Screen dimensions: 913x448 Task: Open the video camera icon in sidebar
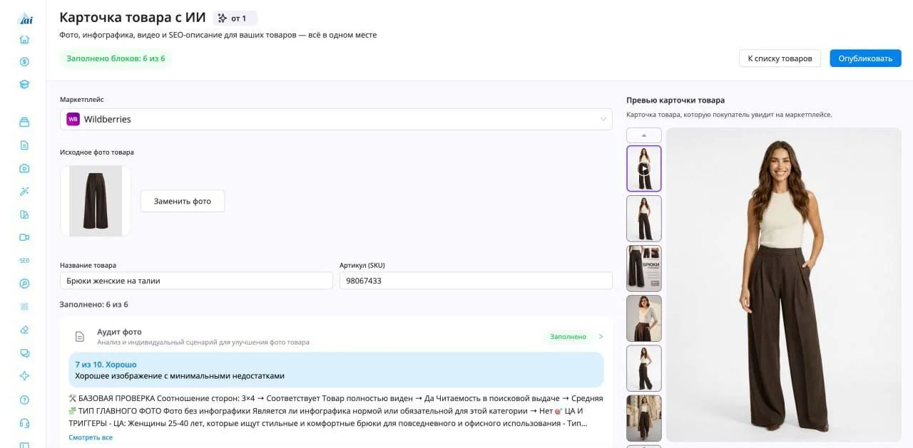[x=24, y=237]
